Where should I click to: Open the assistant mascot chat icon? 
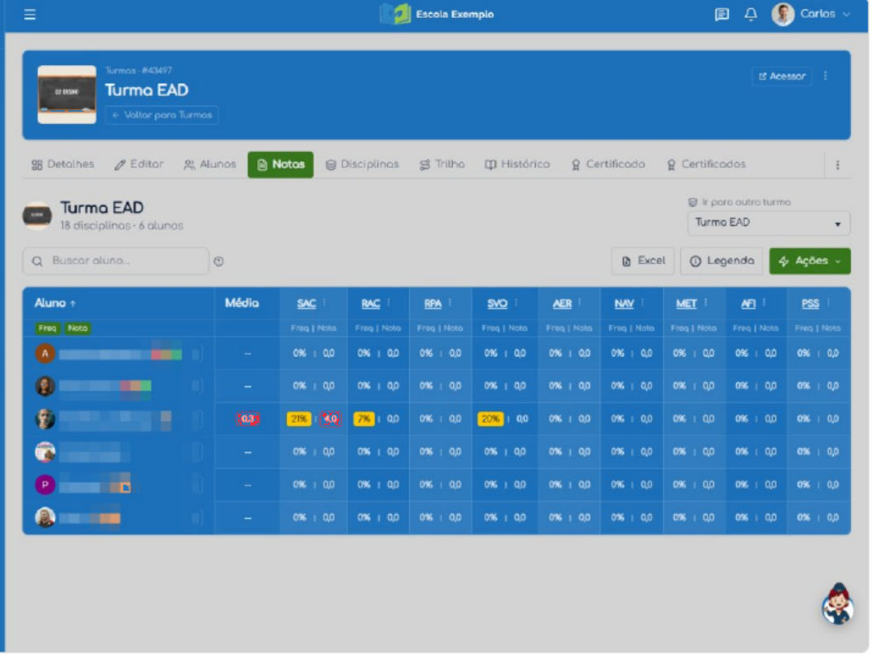click(x=838, y=604)
